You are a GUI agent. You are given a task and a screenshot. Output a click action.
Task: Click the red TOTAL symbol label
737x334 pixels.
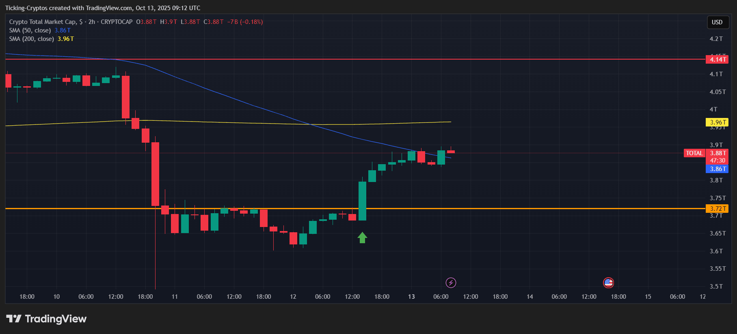pos(694,153)
